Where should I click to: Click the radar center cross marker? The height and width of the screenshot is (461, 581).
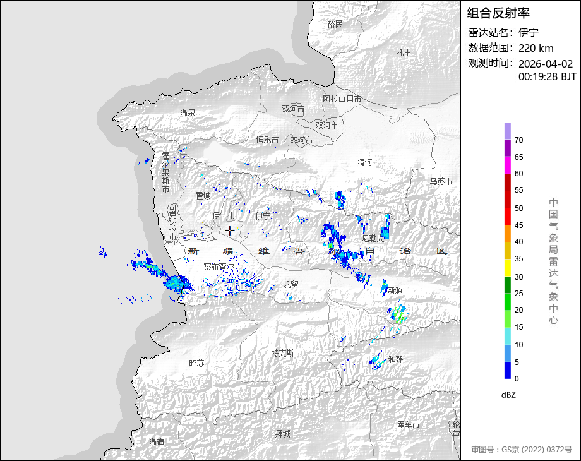229,231
